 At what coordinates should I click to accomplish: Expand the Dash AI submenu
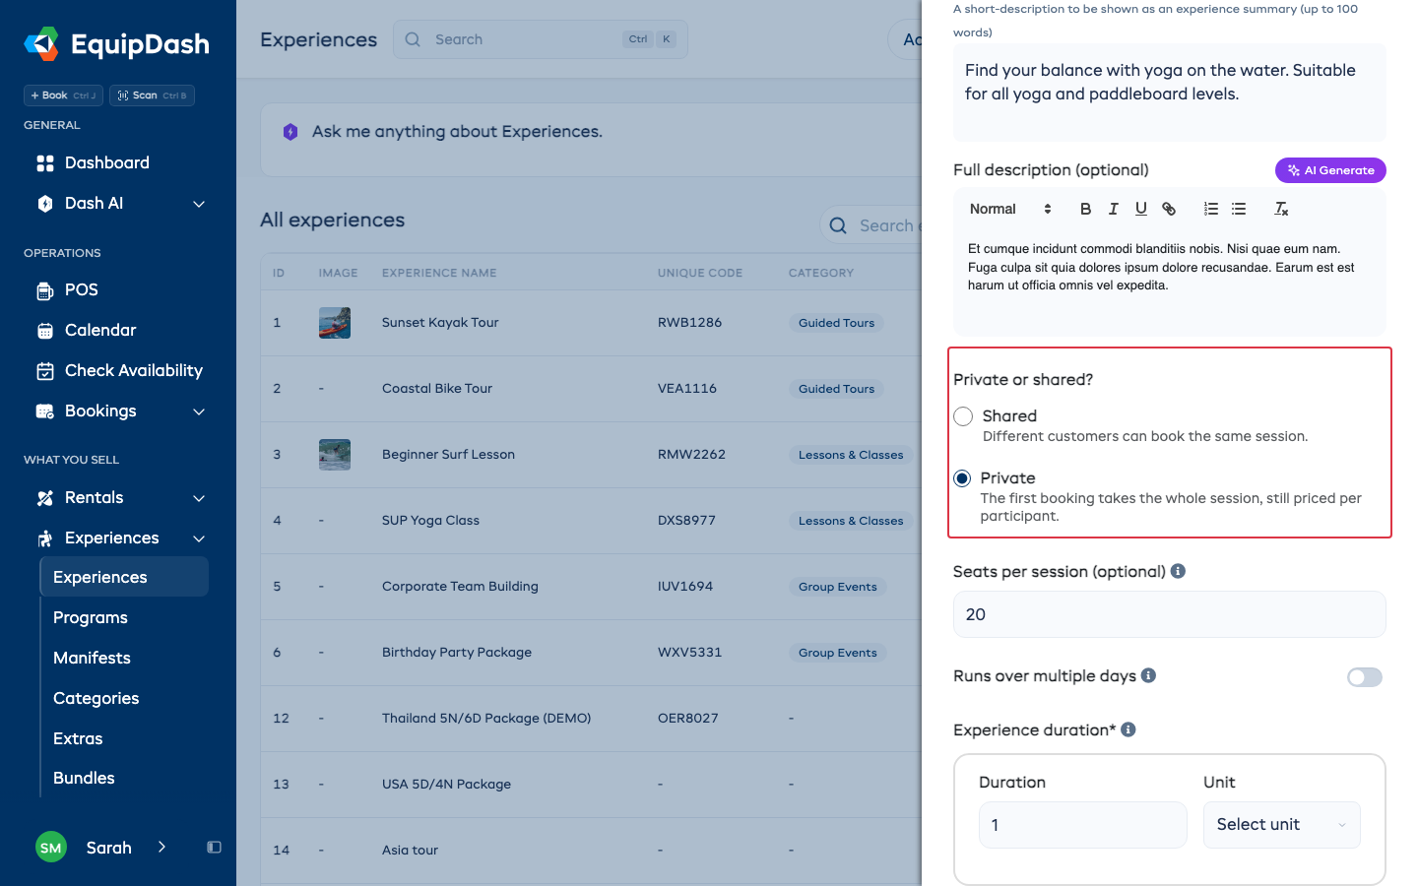pos(199,204)
